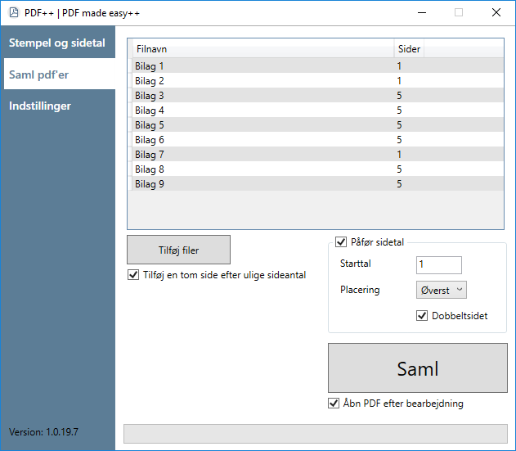Image resolution: width=516 pixels, height=451 pixels.
Task: Expand the Placering dropdown showing Øverst
Action: click(442, 290)
